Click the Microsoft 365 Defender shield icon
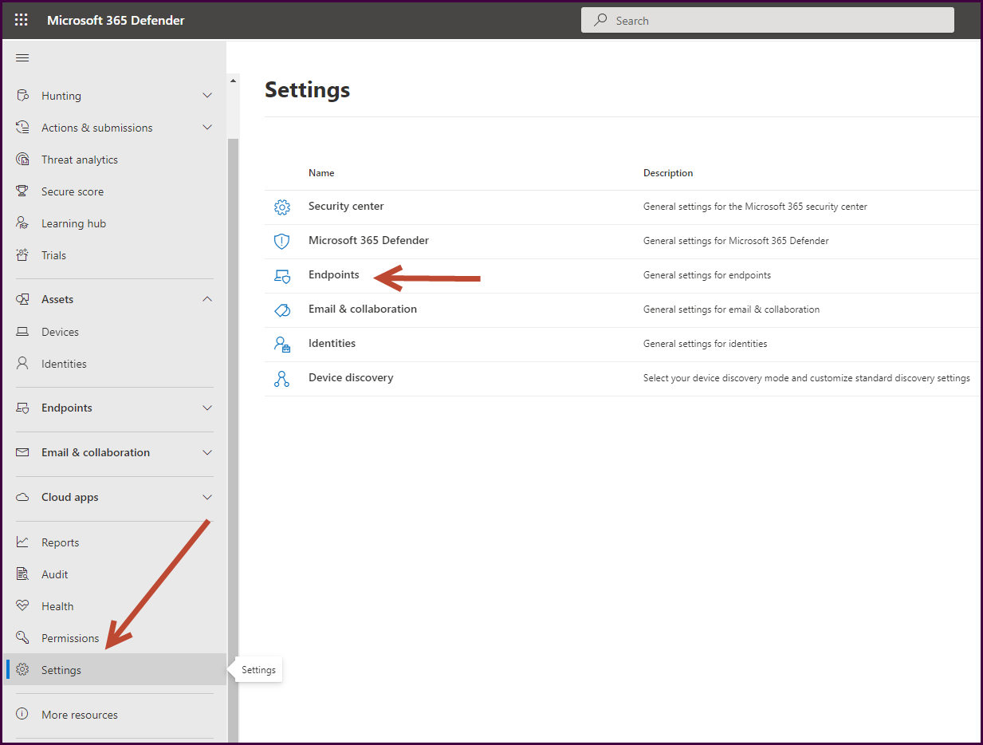Screen dimensions: 983x745 (281, 241)
